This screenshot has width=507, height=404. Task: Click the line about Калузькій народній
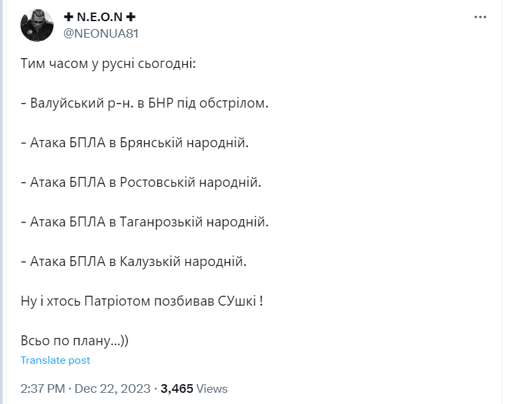tap(134, 261)
